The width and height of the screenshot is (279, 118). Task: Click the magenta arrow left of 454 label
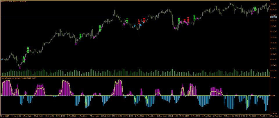tap(252, 13)
